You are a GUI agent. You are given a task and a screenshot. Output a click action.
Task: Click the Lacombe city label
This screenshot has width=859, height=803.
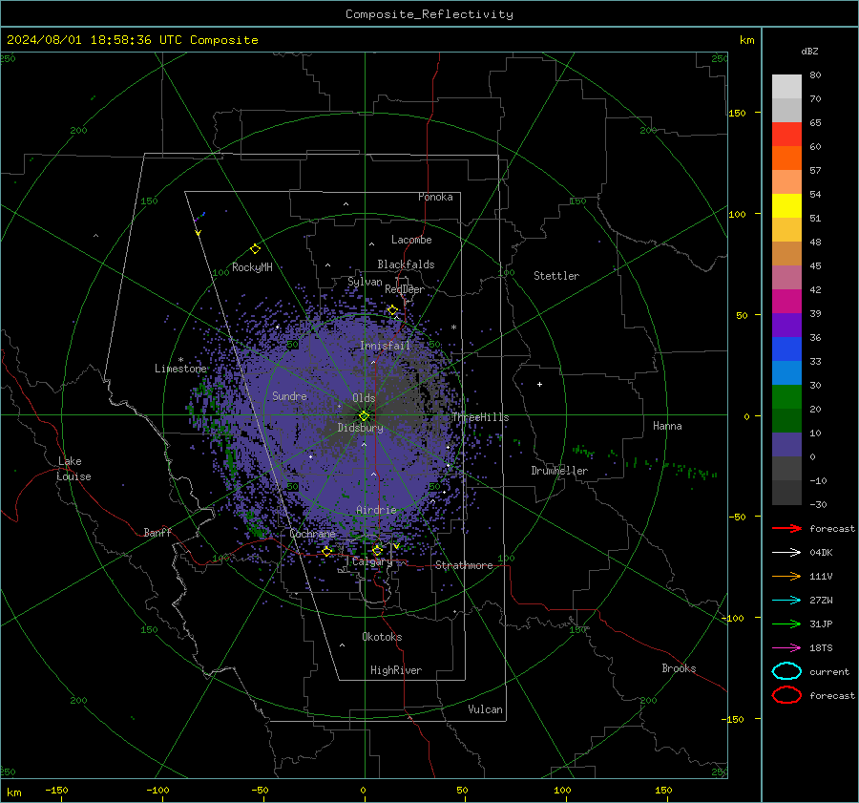(x=411, y=240)
